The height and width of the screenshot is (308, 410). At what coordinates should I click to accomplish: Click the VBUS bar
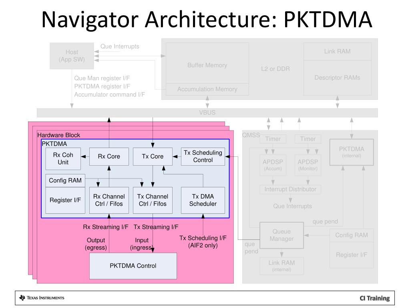207,113
